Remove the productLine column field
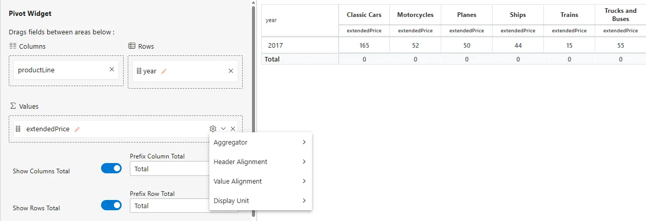Image resolution: width=646 pixels, height=221 pixels. coord(112,69)
